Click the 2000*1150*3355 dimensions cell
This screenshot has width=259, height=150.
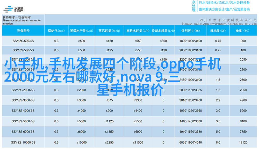tap(191, 90)
